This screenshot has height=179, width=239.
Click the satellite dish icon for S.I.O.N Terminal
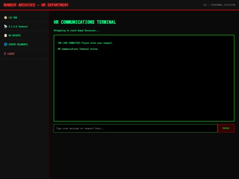(x=5, y=27)
